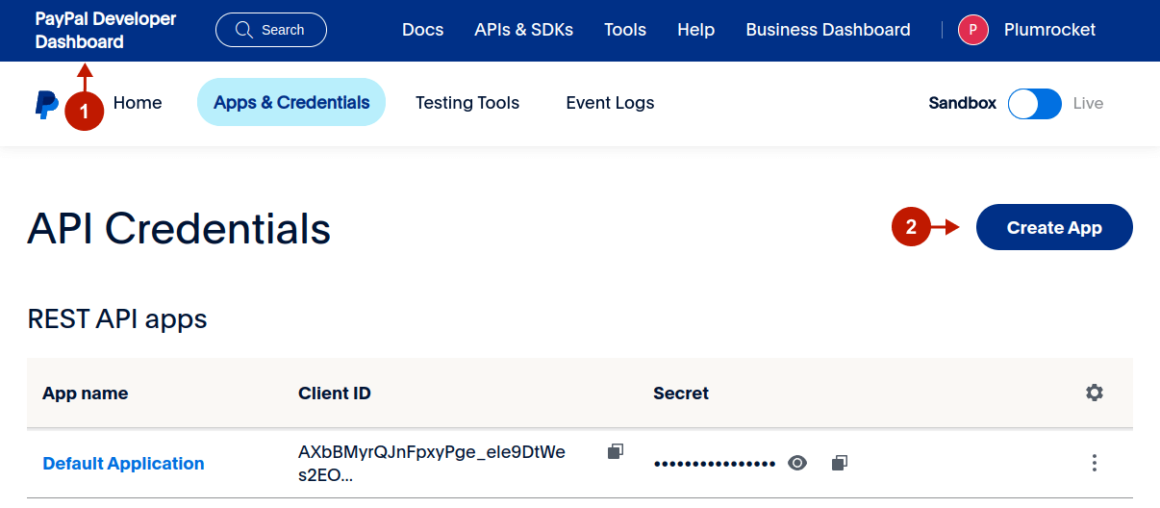Expand the Tools menu
The image size is (1160, 508).
(625, 30)
